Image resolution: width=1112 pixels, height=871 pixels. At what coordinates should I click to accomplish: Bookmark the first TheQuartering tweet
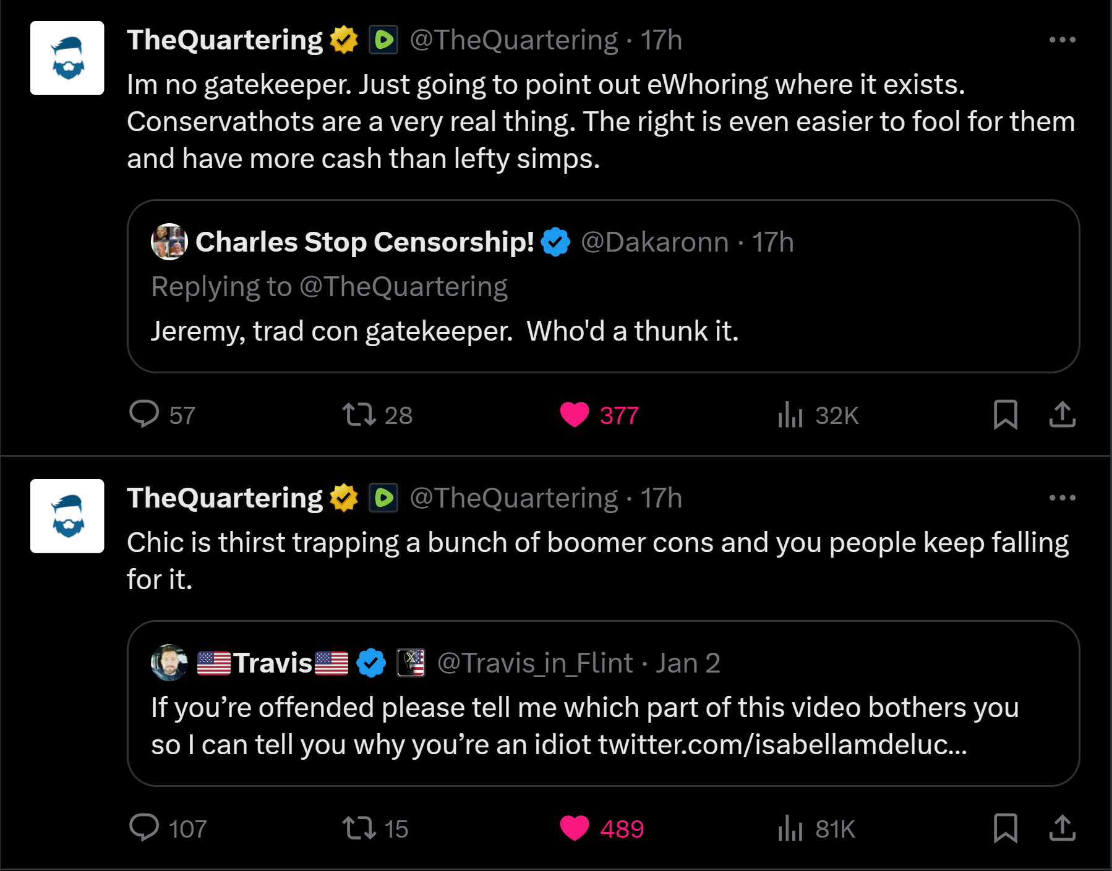(x=1005, y=414)
